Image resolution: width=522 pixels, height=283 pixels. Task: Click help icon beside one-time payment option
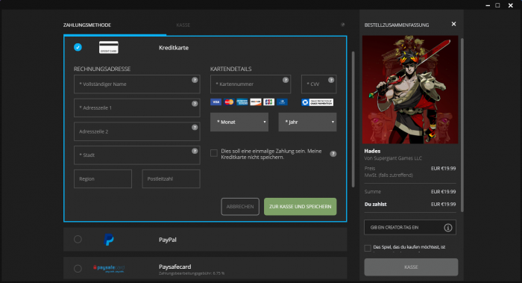[x=333, y=154]
